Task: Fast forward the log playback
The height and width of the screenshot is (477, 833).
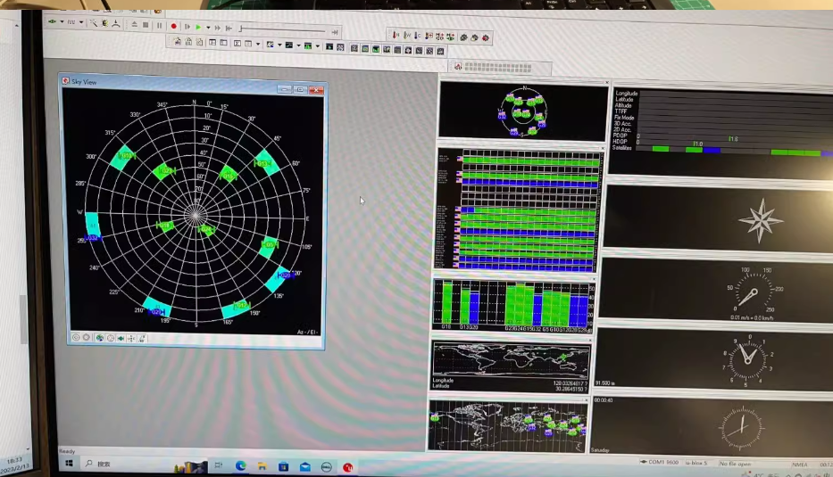Action: 217,28
